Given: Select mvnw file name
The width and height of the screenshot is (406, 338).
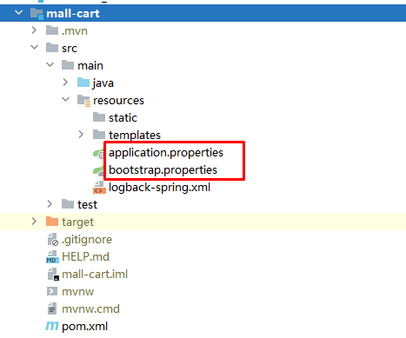Looking at the screenshot, I should tap(77, 292).
